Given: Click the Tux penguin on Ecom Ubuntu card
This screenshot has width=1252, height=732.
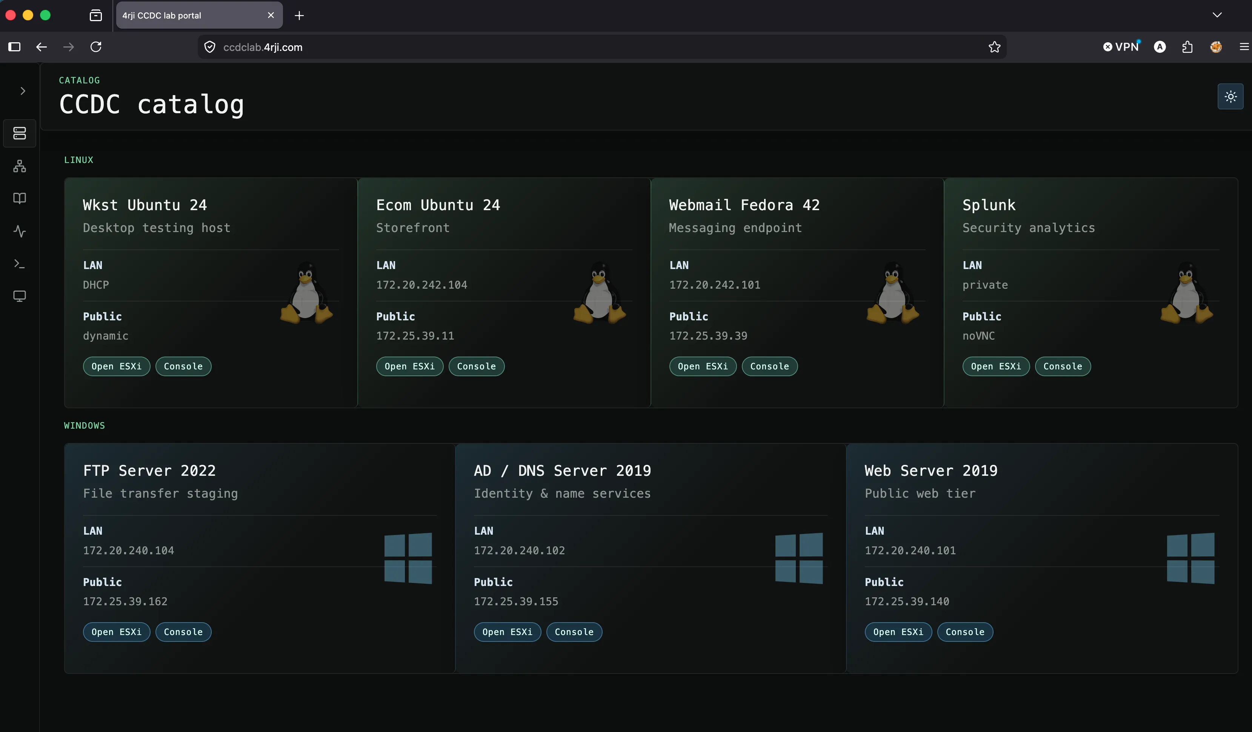Looking at the screenshot, I should [600, 293].
